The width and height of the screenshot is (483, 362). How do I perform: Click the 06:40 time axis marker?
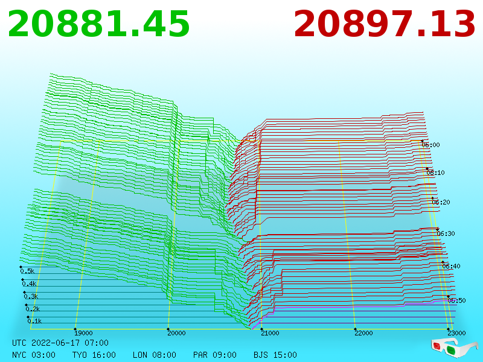(x=451, y=266)
